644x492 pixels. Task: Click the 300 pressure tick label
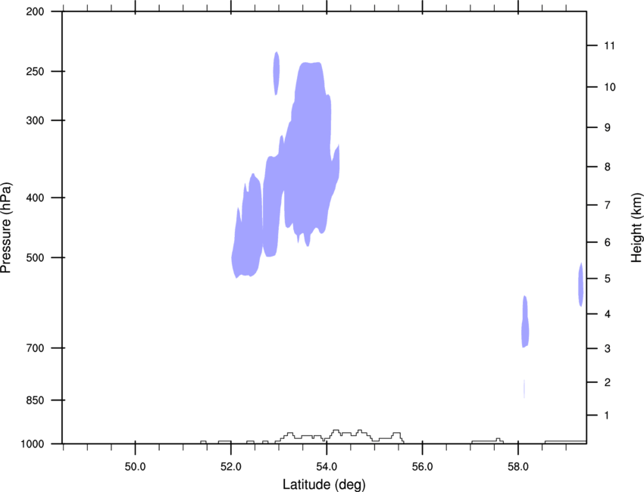[x=35, y=120]
